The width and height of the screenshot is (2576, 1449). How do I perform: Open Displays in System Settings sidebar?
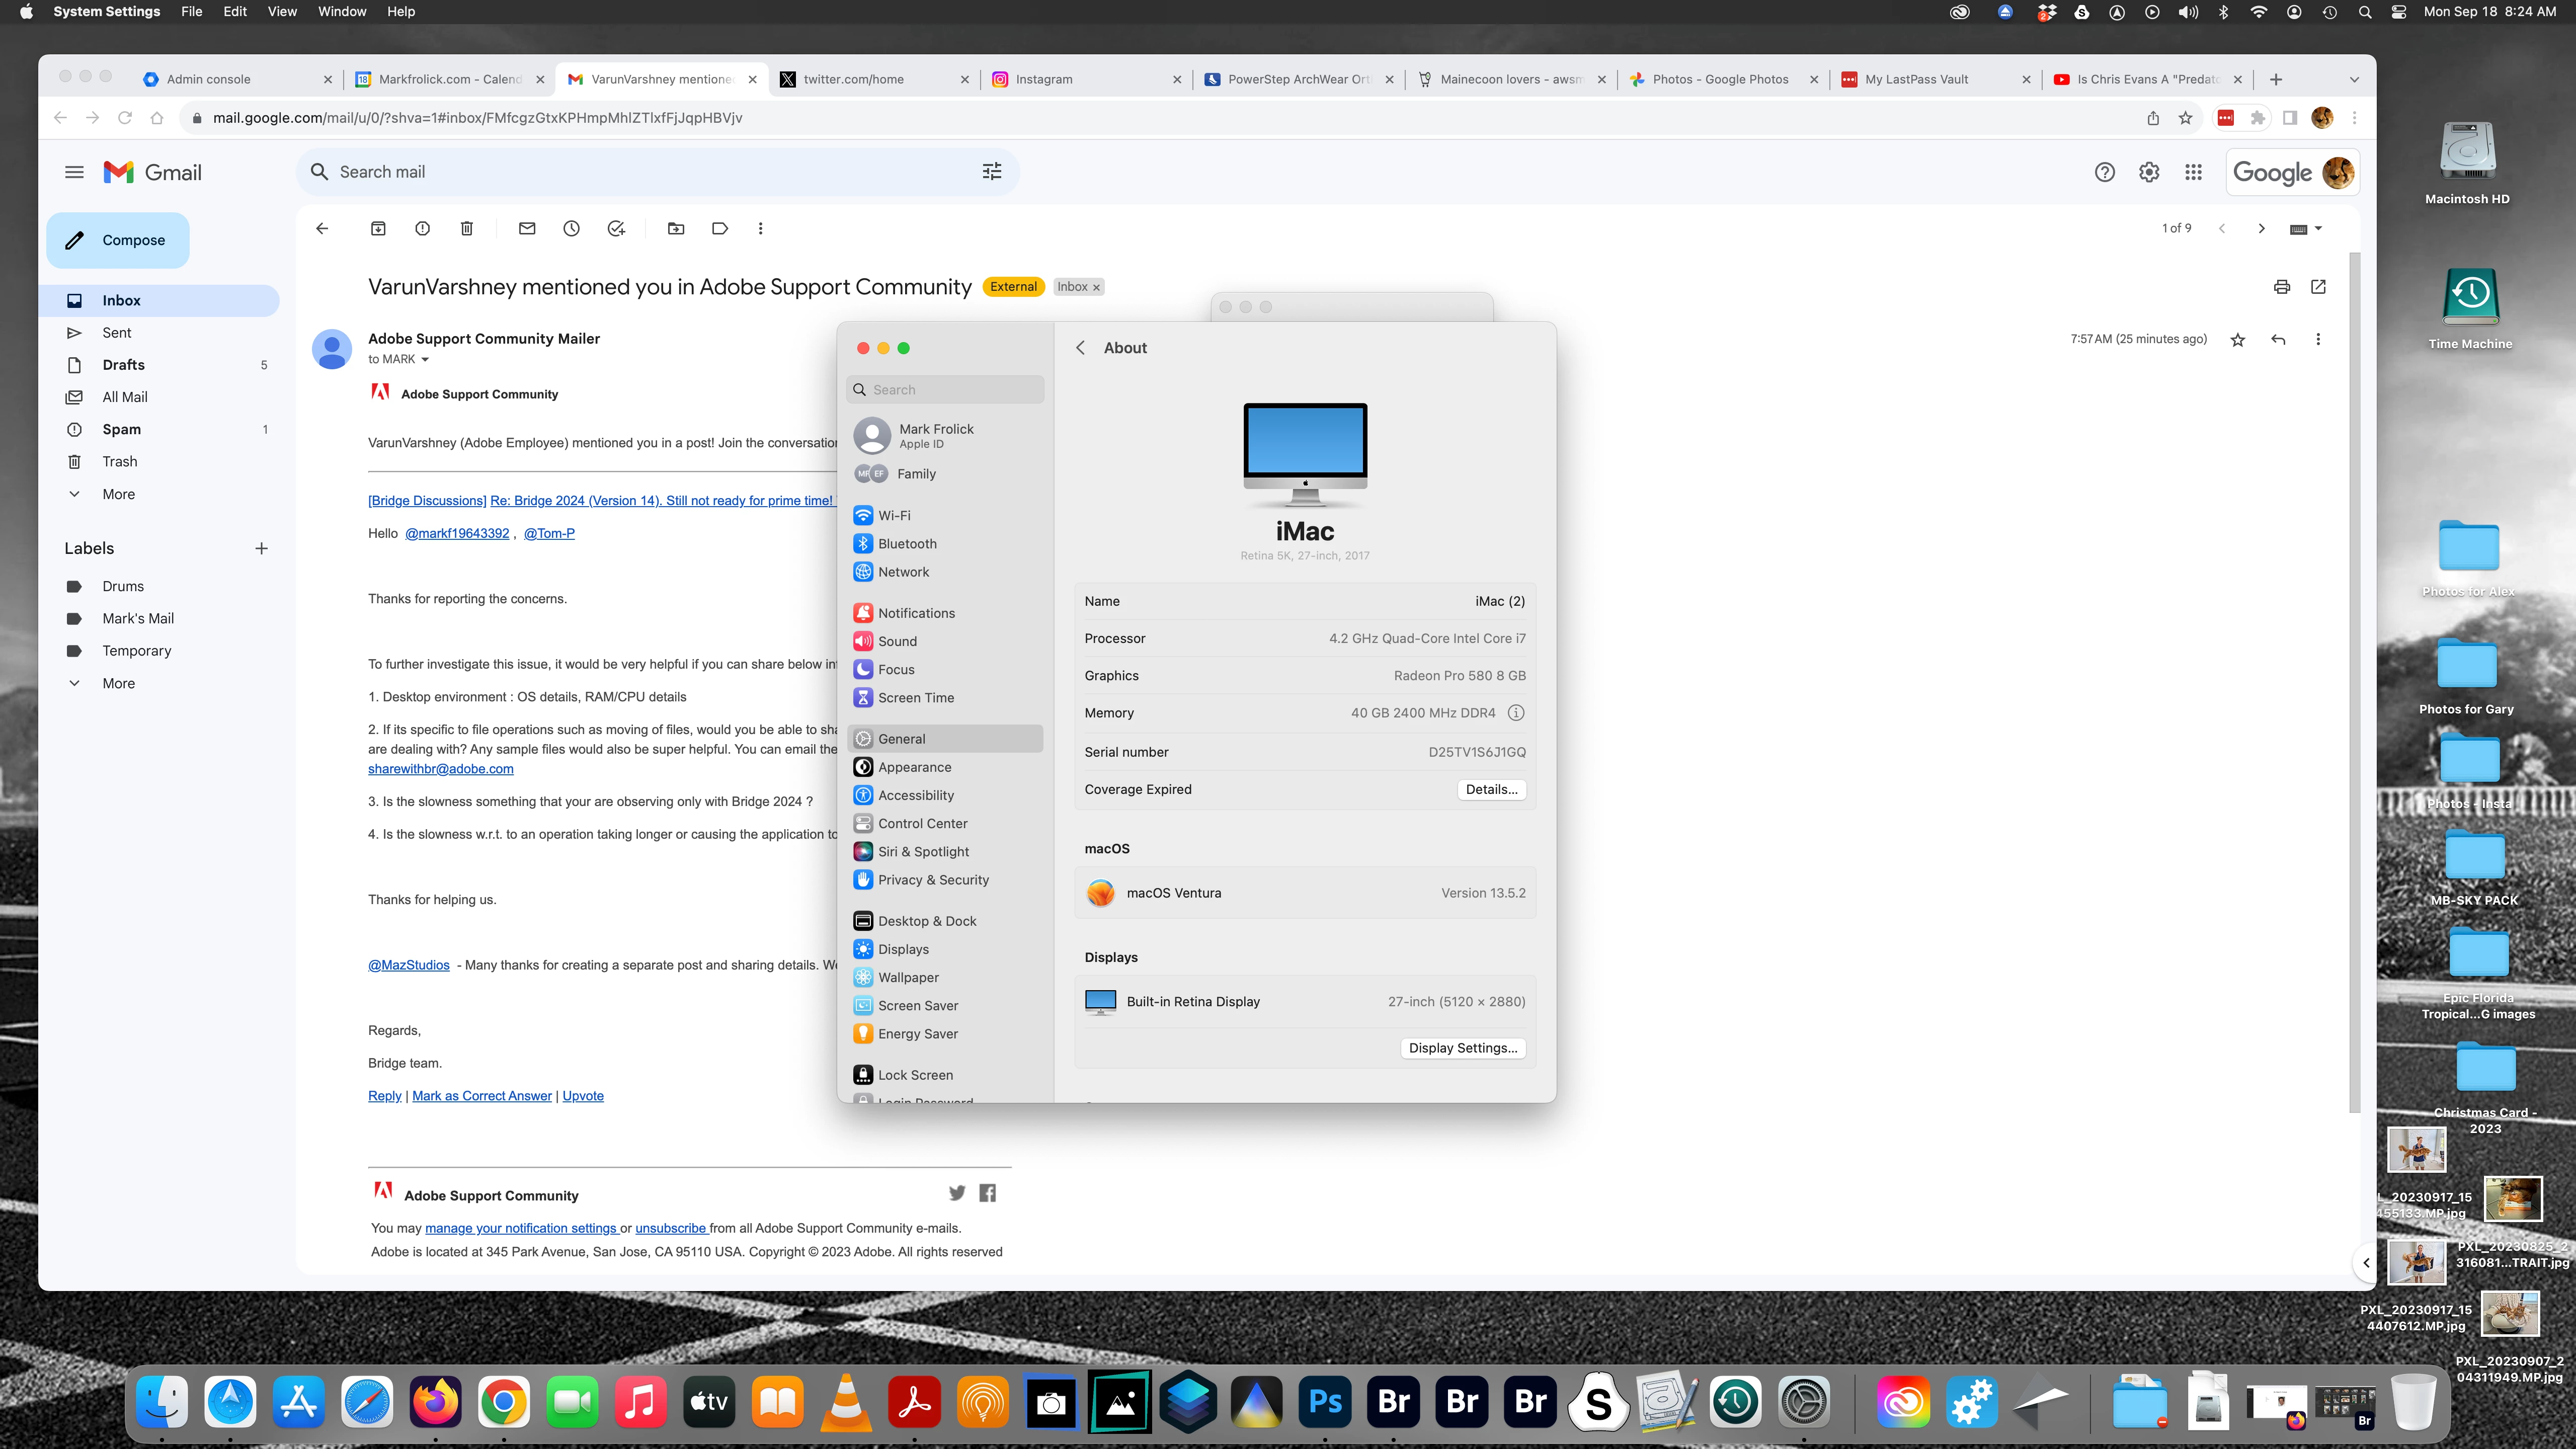pyautogui.click(x=903, y=949)
